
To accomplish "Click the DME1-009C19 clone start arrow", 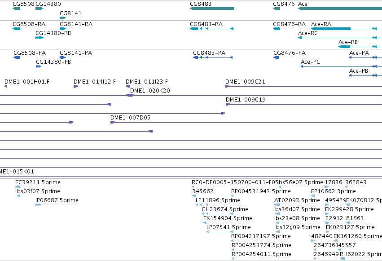I will click(x=228, y=104).
